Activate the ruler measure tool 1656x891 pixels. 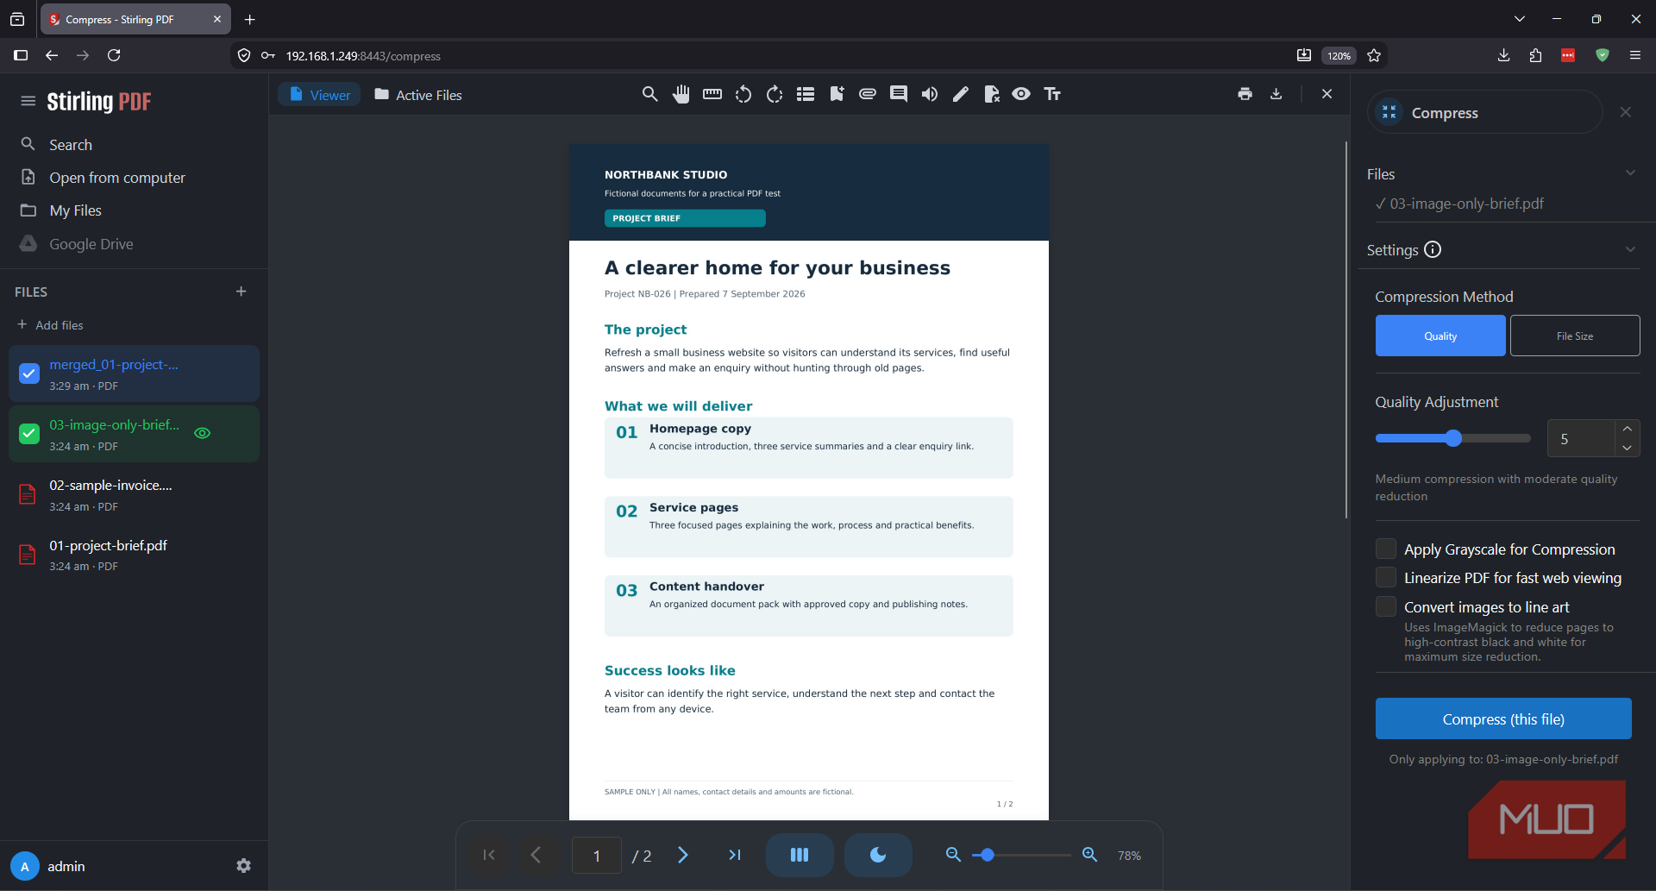coord(712,94)
